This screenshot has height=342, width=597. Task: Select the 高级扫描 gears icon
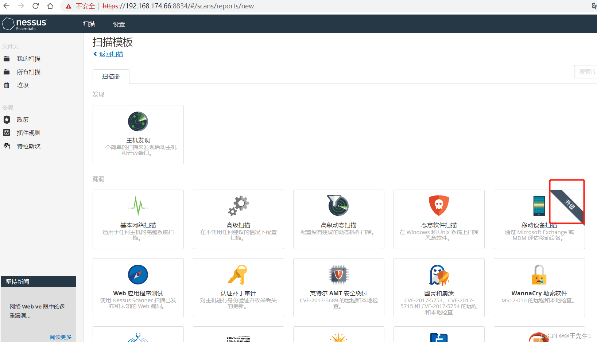pyautogui.click(x=239, y=206)
